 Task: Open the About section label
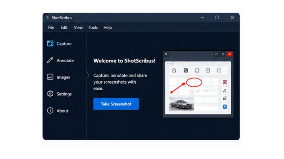point(62,111)
